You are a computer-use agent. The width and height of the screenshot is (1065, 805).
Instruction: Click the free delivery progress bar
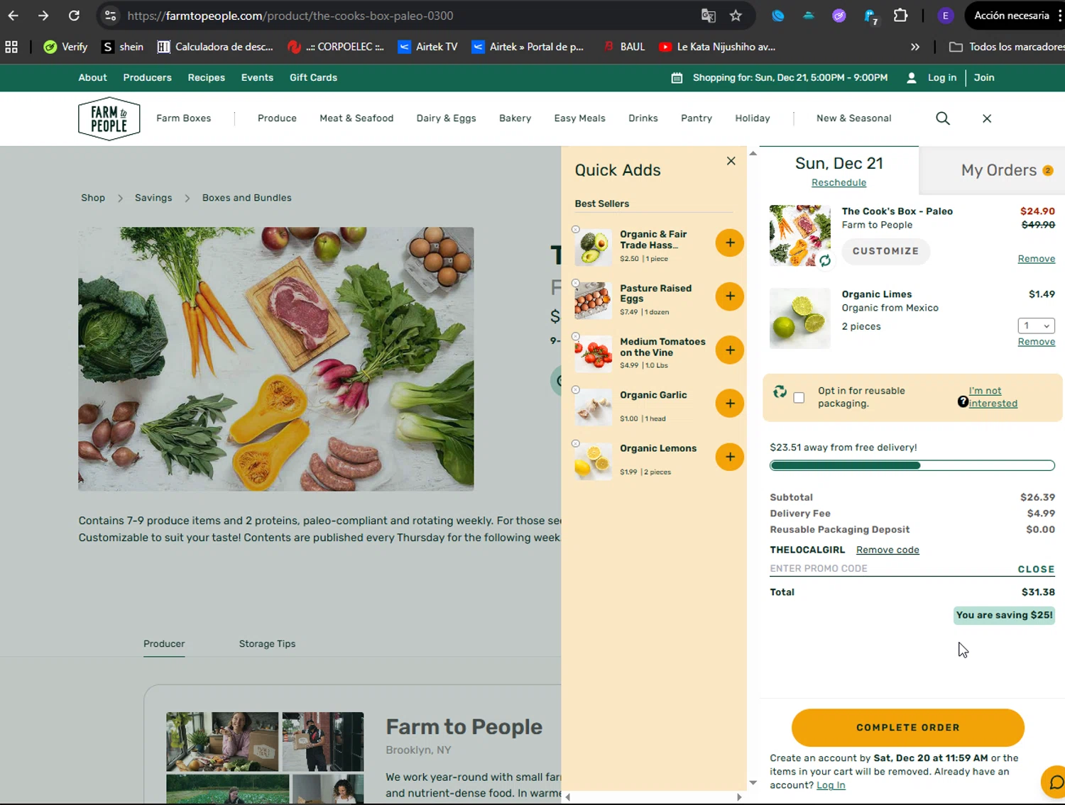[912, 465]
